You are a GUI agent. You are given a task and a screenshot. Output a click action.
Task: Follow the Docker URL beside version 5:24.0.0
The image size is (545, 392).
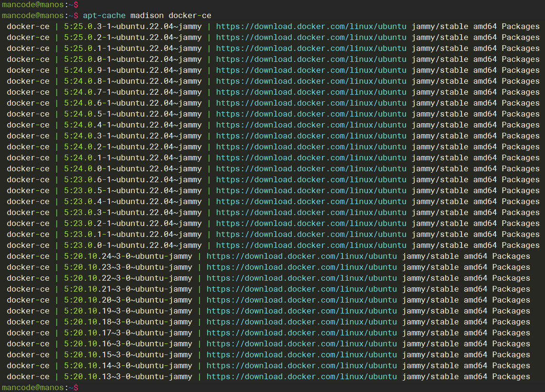[x=311, y=169]
